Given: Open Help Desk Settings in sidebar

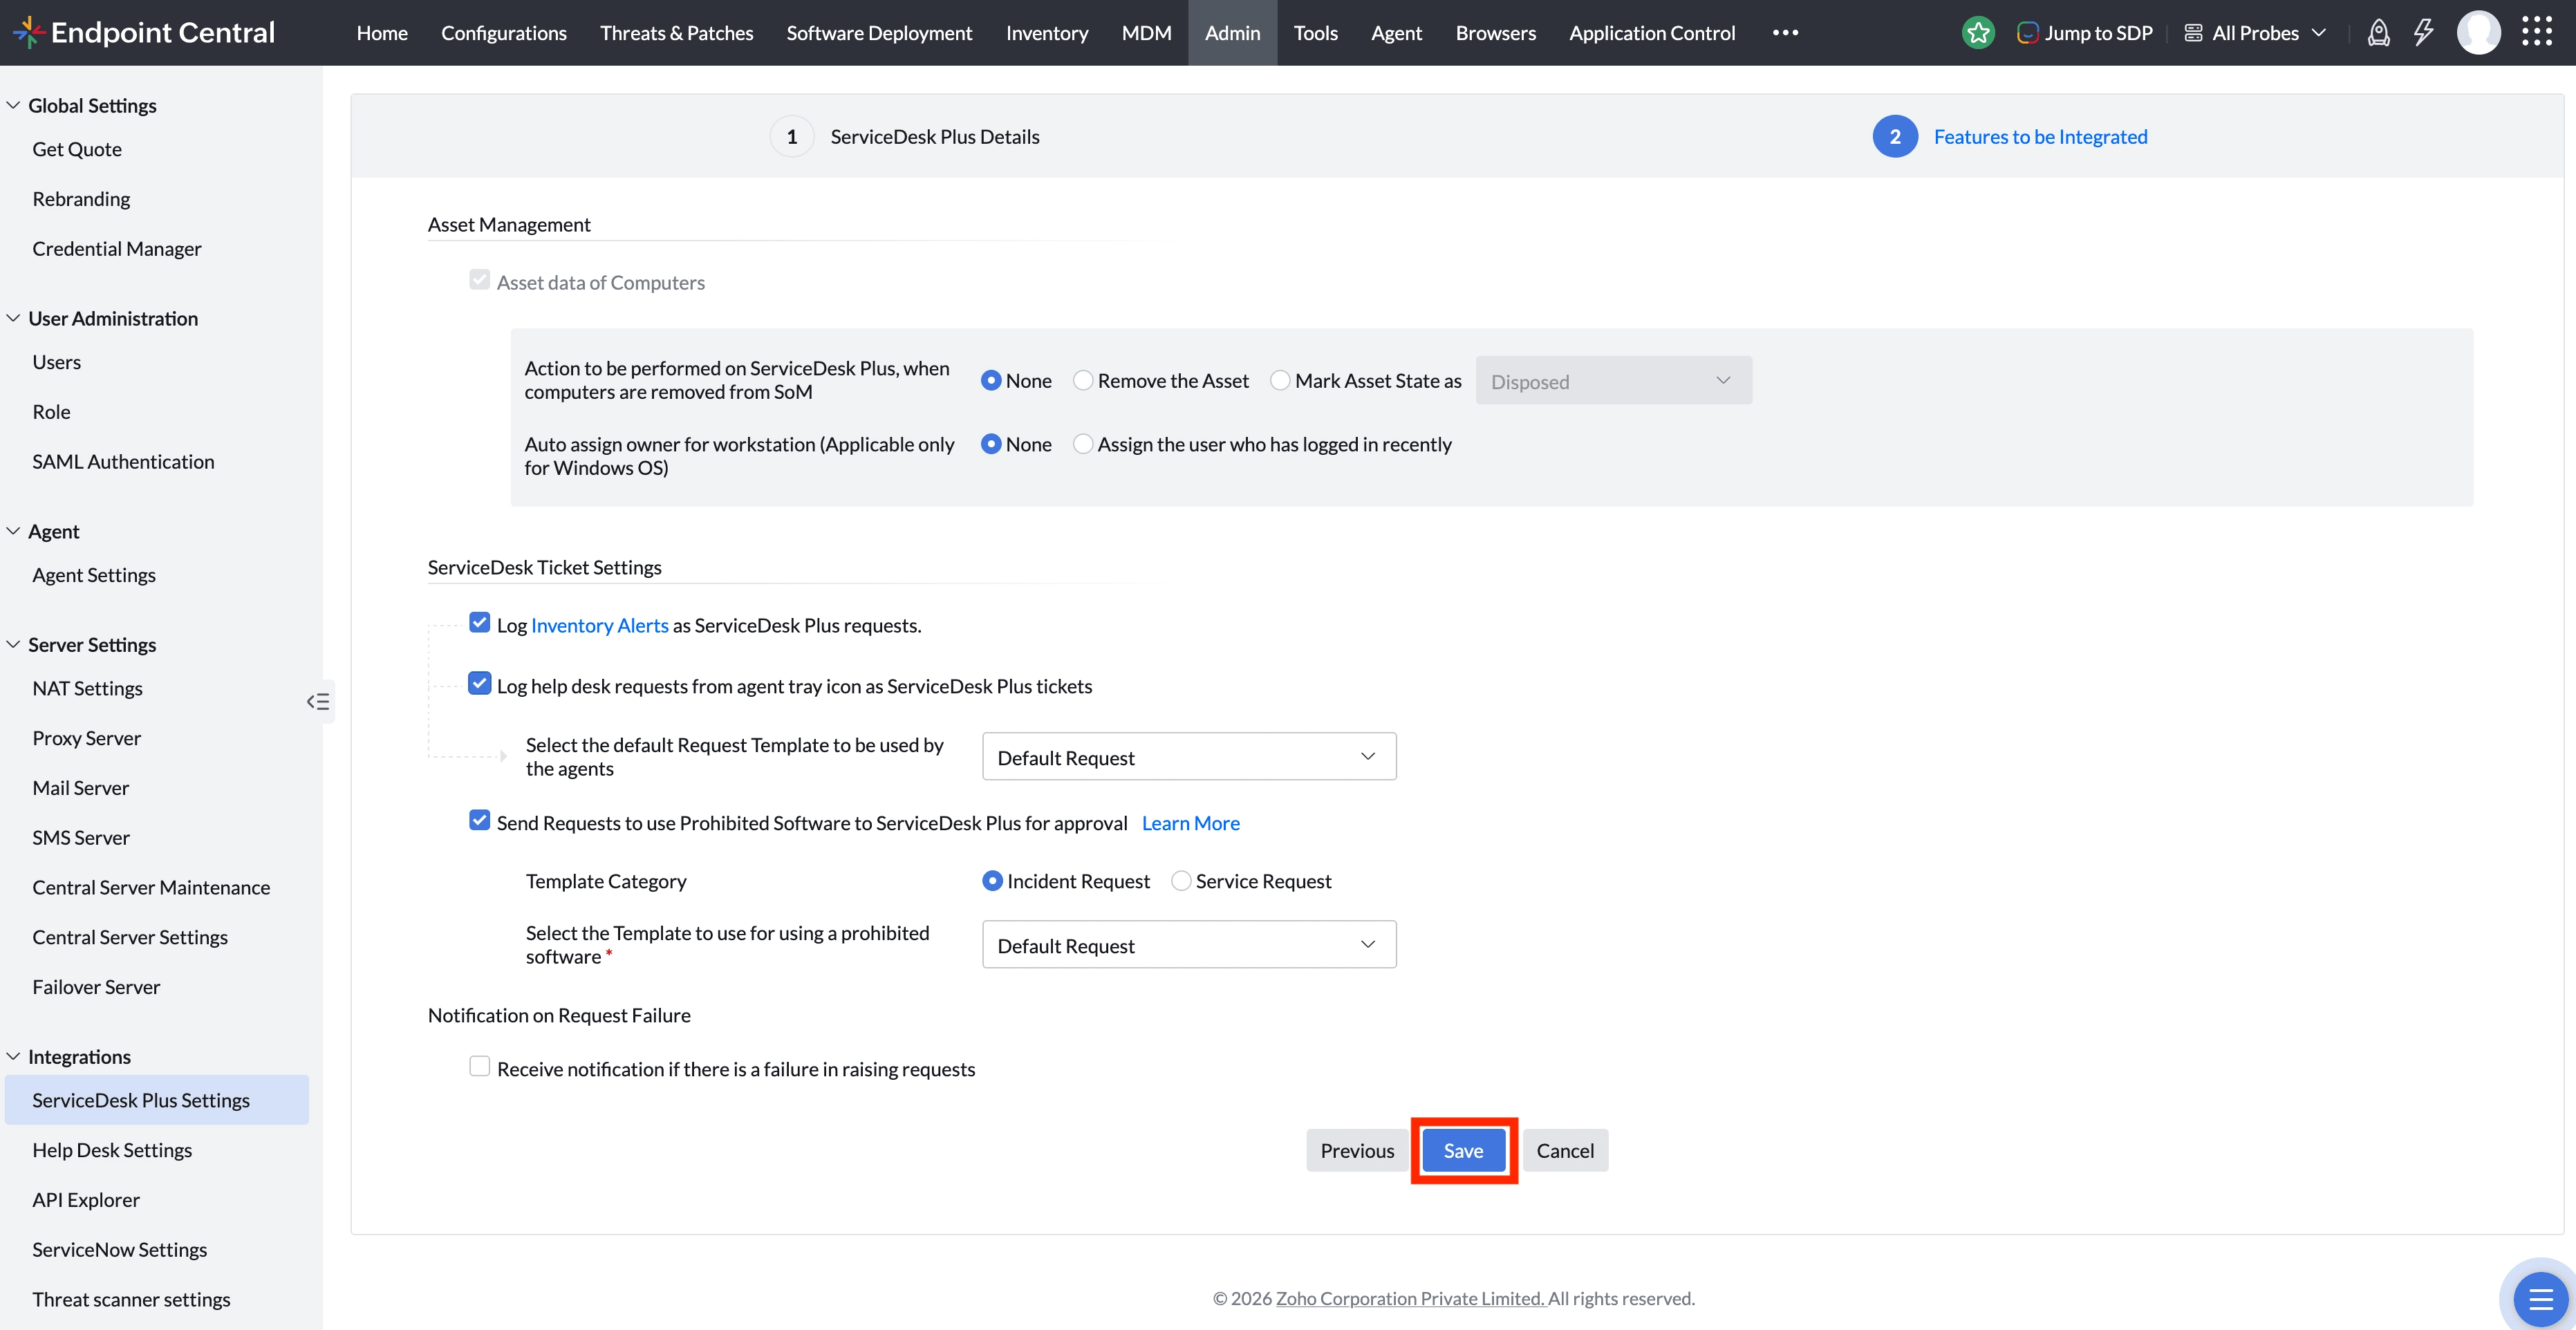Looking at the screenshot, I should [x=112, y=1150].
